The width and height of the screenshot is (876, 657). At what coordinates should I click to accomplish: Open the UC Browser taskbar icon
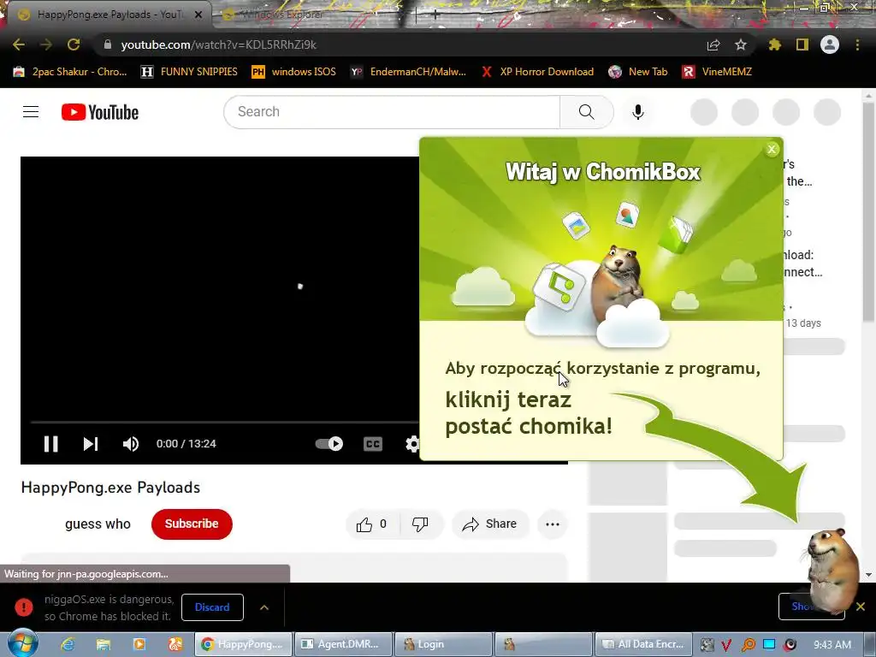pos(175,644)
